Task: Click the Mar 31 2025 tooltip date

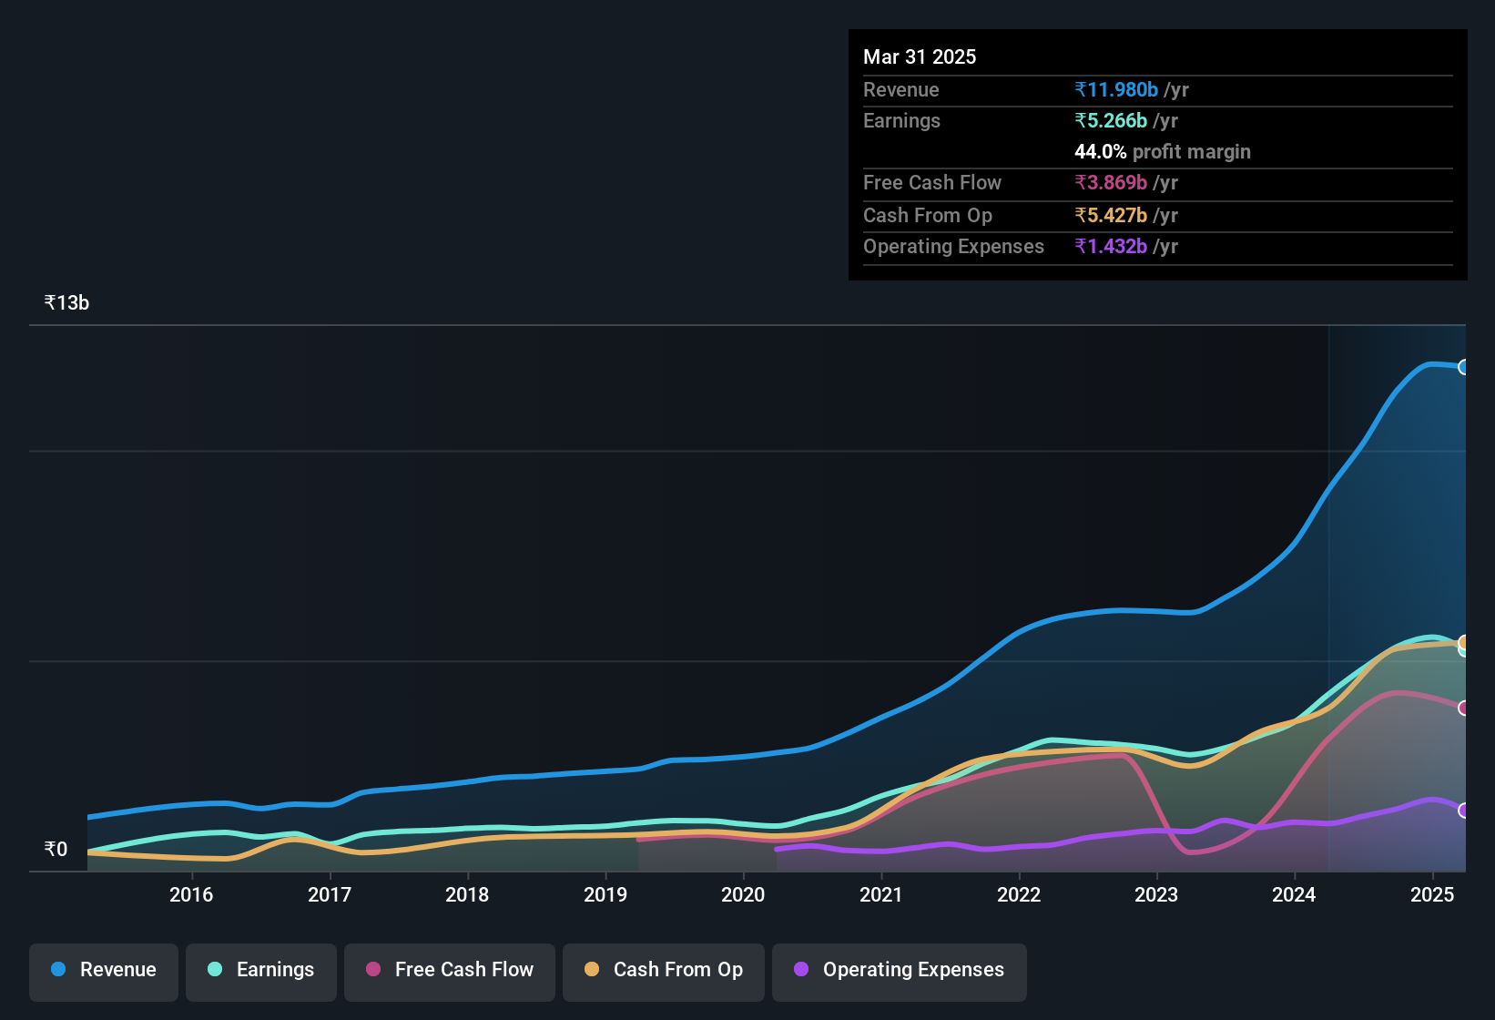Action: (920, 56)
